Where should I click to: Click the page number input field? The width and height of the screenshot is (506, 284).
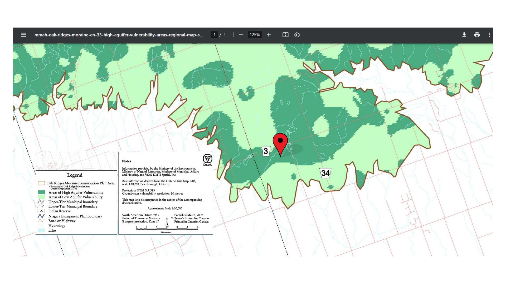[214, 35]
